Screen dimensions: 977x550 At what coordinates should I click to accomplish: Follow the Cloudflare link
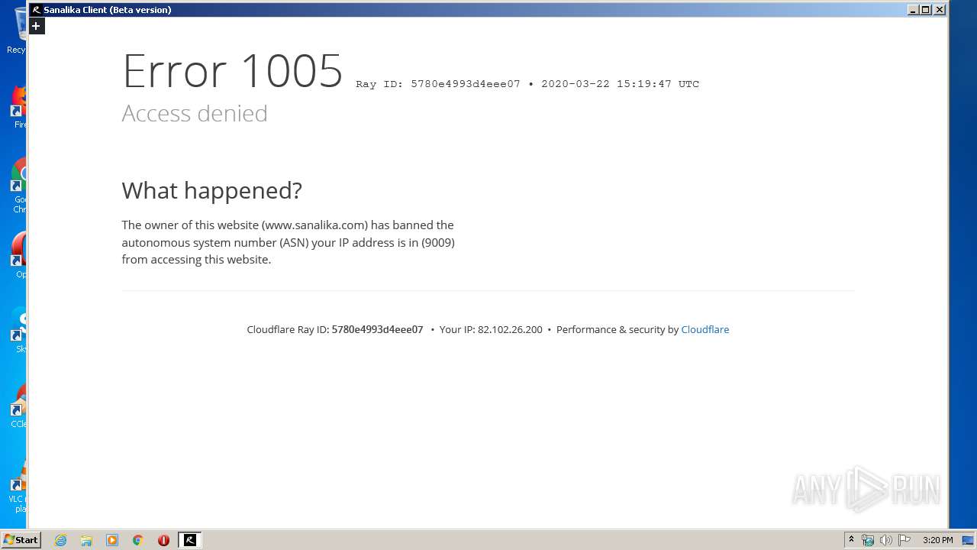(705, 329)
